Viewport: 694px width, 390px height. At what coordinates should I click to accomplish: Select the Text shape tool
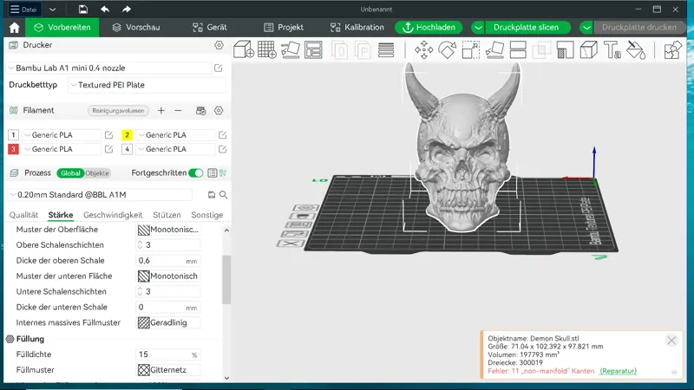click(x=612, y=49)
